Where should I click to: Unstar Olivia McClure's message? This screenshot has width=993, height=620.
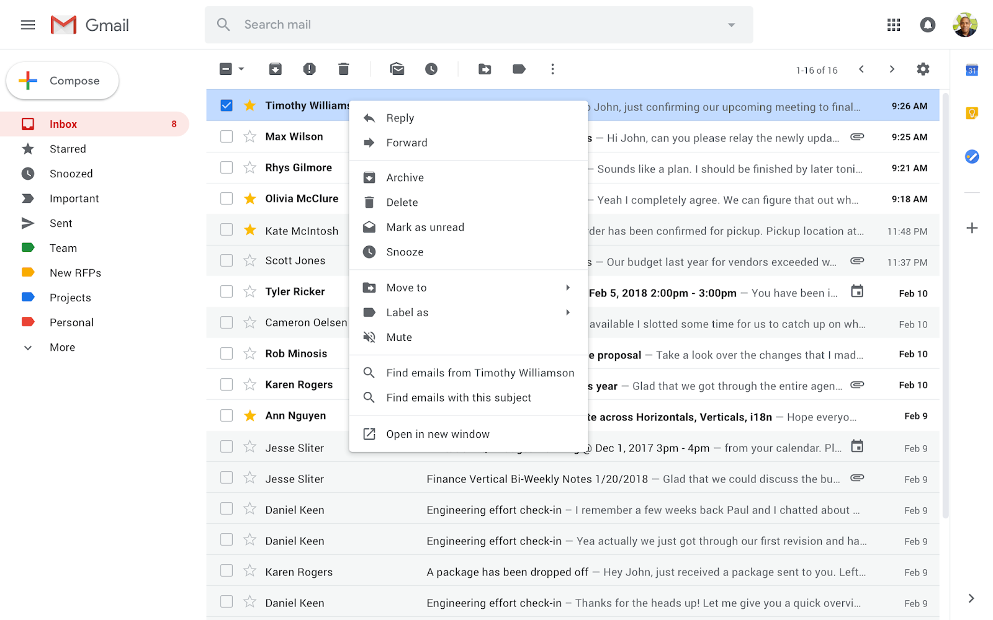[249, 198]
